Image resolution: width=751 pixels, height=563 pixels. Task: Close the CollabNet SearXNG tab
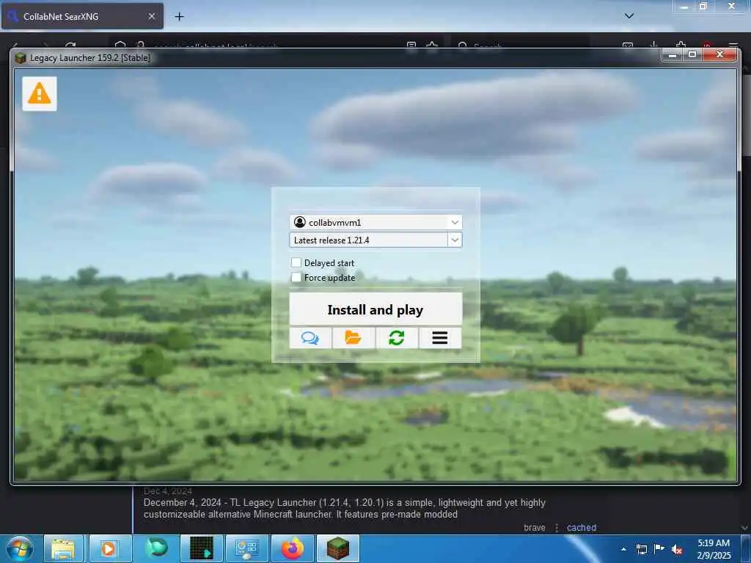coord(151,16)
